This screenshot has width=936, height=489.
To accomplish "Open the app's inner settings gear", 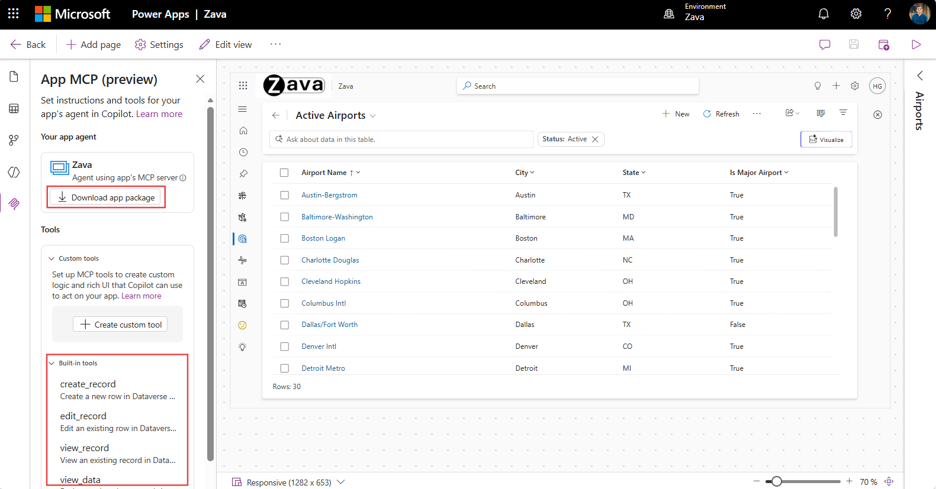I will click(x=855, y=86).
